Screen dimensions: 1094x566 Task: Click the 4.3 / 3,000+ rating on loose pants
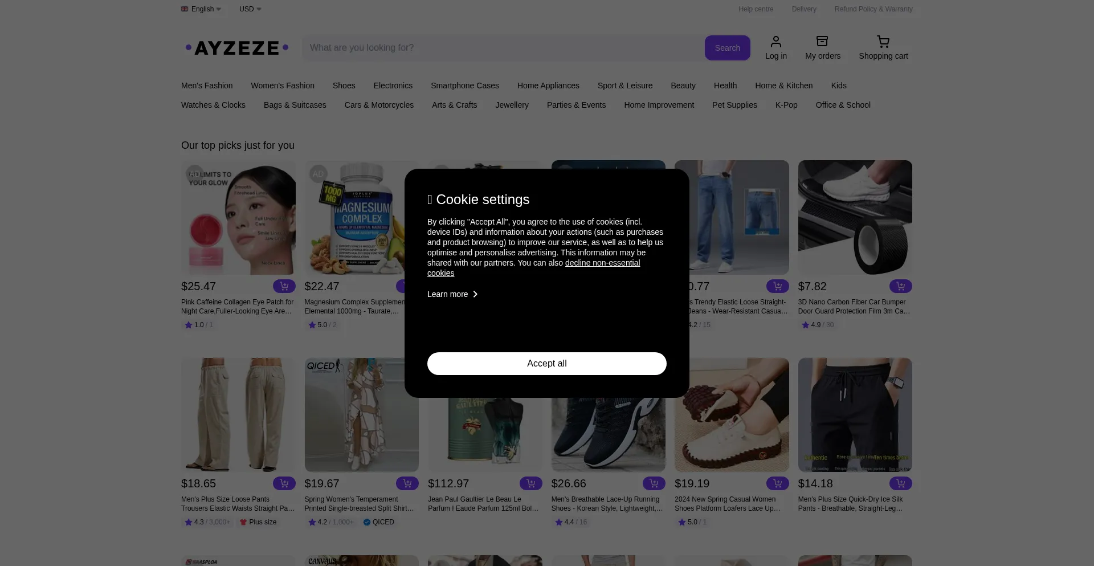pyautogui.click(x=207, y=522)
